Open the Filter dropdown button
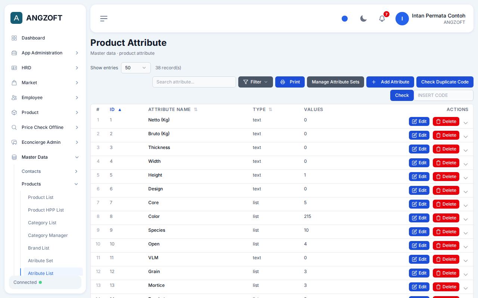This screenshot has width=478, height=298. pos(255,82)
